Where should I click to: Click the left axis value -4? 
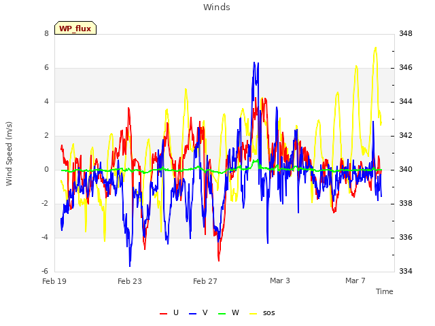coord(46,237)
